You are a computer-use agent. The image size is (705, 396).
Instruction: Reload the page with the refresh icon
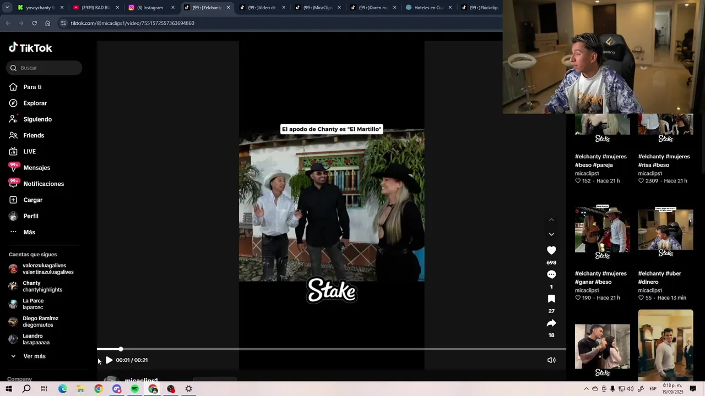[x=34, y=23]
